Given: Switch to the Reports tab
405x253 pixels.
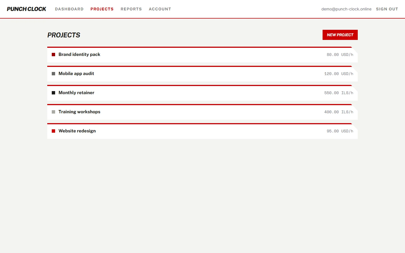Looking at the screenshot, I should [131, 9].
